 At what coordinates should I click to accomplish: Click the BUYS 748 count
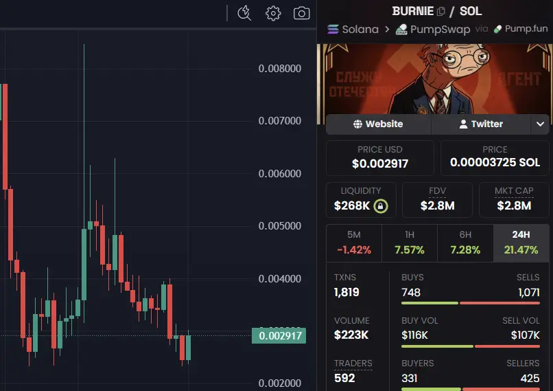(x=411, y=293)
